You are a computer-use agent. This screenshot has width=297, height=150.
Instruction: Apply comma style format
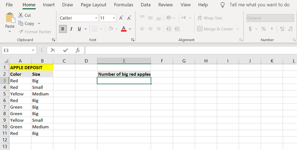(272, 29)
